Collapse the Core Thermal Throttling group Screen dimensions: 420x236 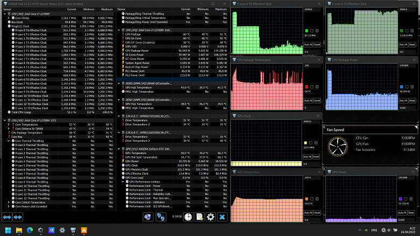click(x=9, y=141)
